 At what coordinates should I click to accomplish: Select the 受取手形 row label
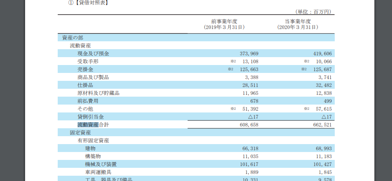[88, 62]
